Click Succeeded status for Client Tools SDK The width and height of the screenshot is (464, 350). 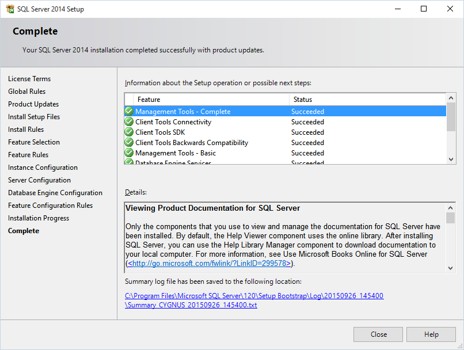pos(307,132)
